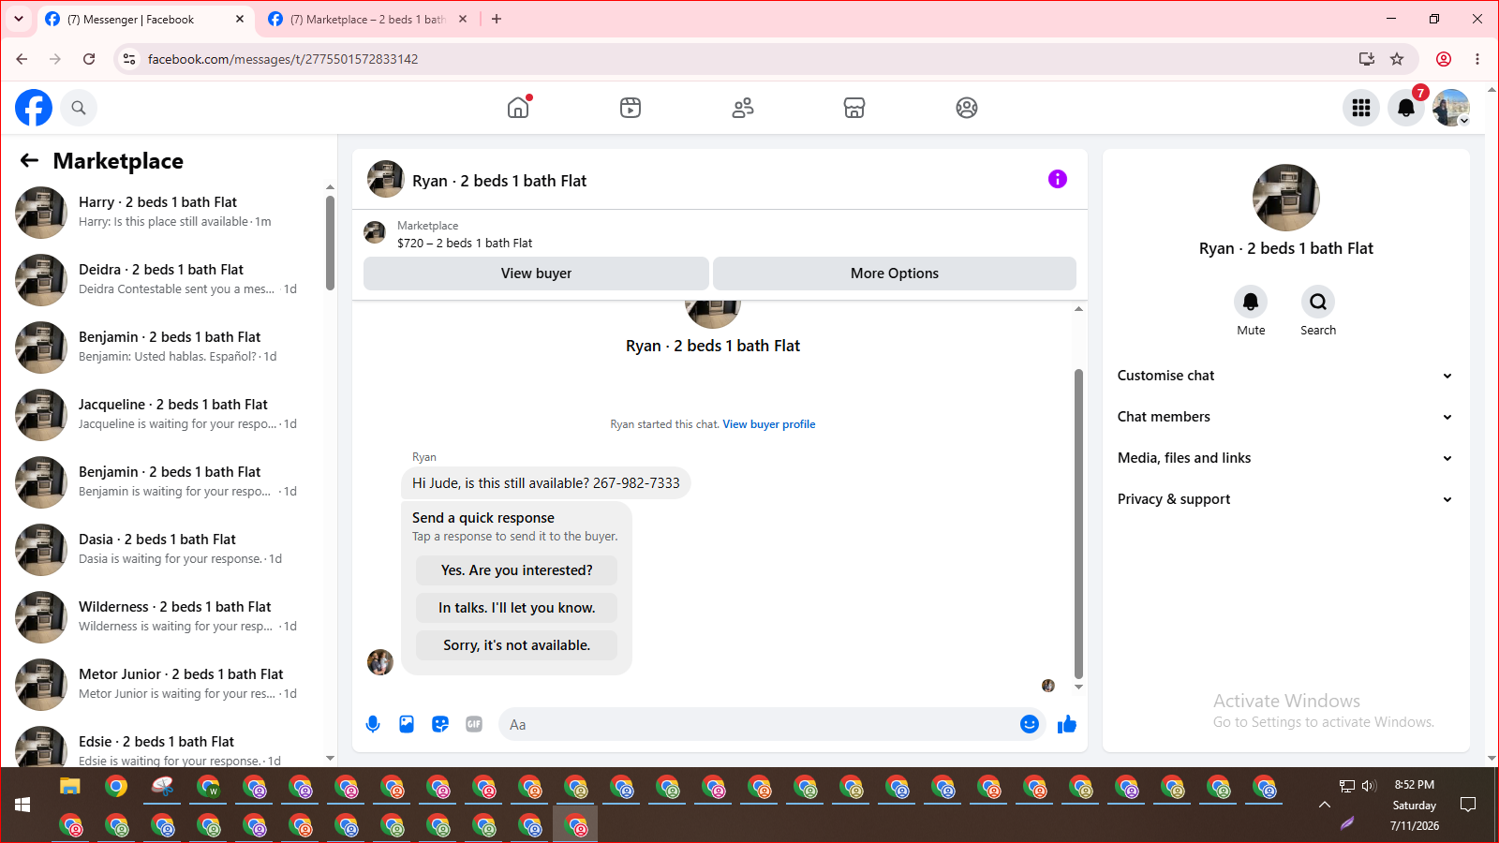Open the Marketplace storefront icon

pos(854,108)
